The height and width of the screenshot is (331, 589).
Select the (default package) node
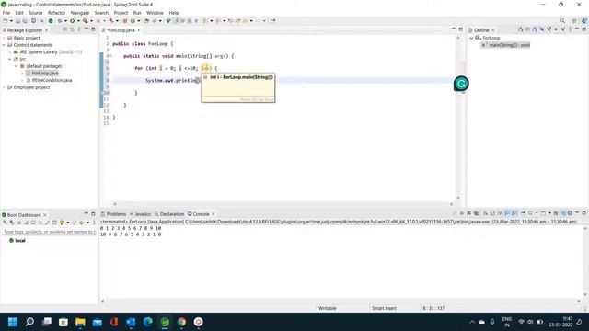pyautogui.click(x=40, y=66)
